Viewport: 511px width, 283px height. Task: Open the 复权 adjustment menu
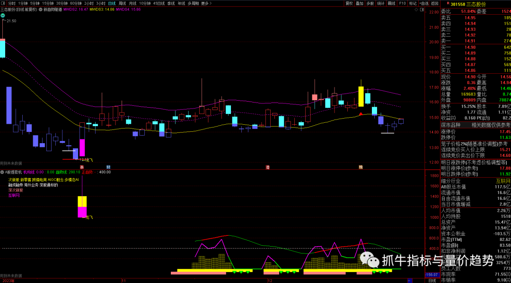[349, 3]
